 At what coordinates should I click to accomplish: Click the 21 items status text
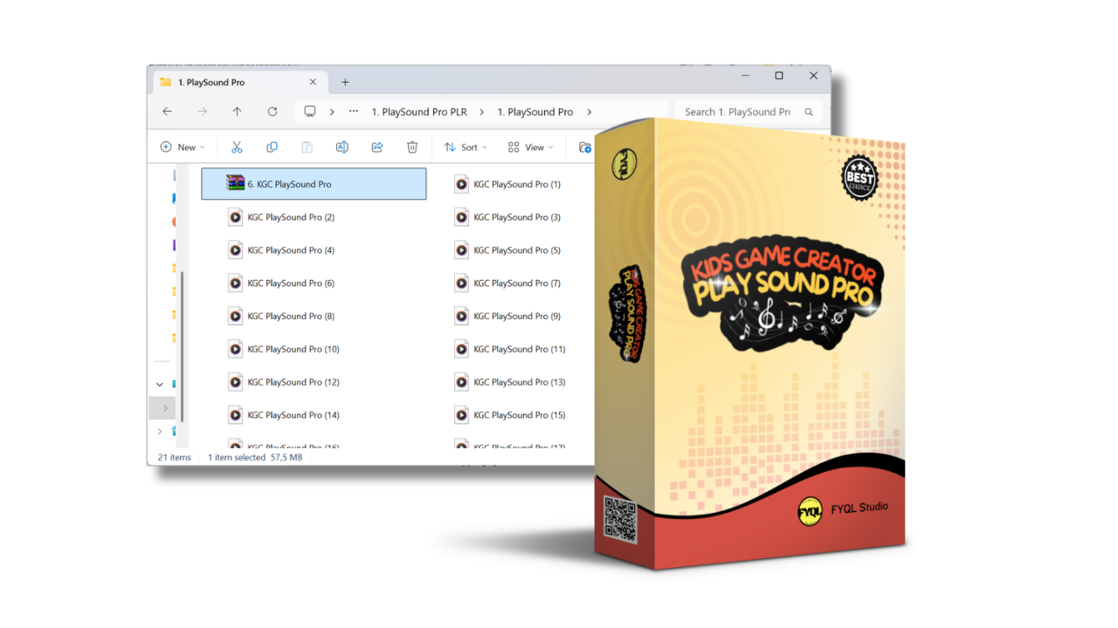(175, 457)
